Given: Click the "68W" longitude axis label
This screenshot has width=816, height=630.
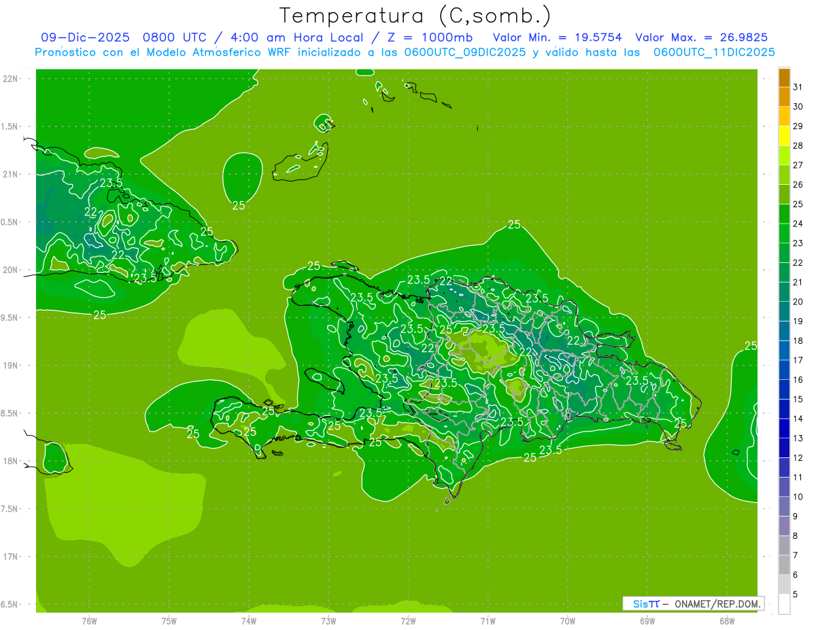Looking at the screenshot, I should pos(727,620).
